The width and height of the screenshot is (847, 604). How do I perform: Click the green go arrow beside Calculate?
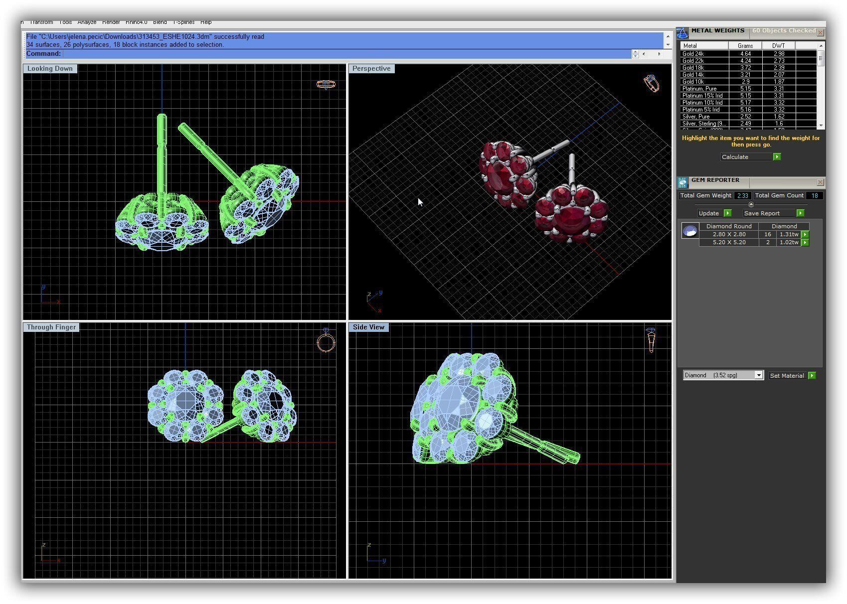click(777, 156)
